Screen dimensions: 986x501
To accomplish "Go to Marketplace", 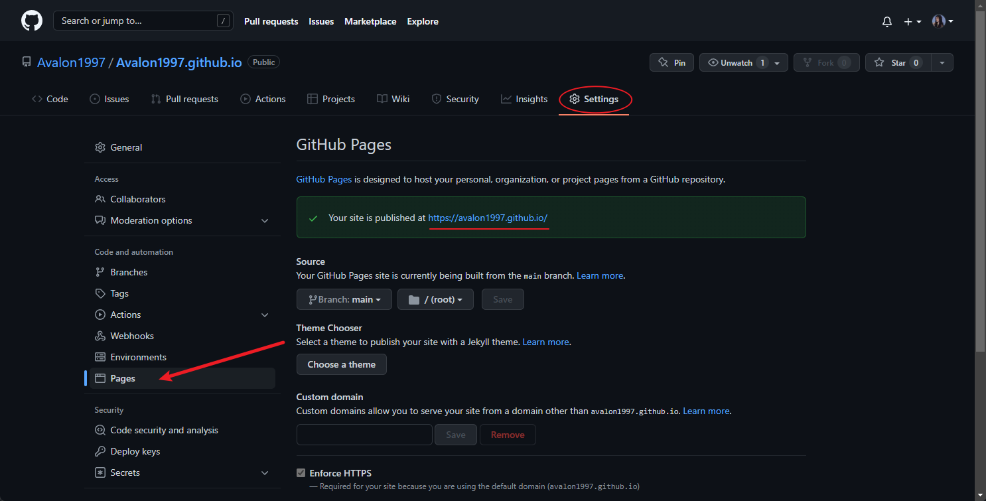I will point(370,22).
